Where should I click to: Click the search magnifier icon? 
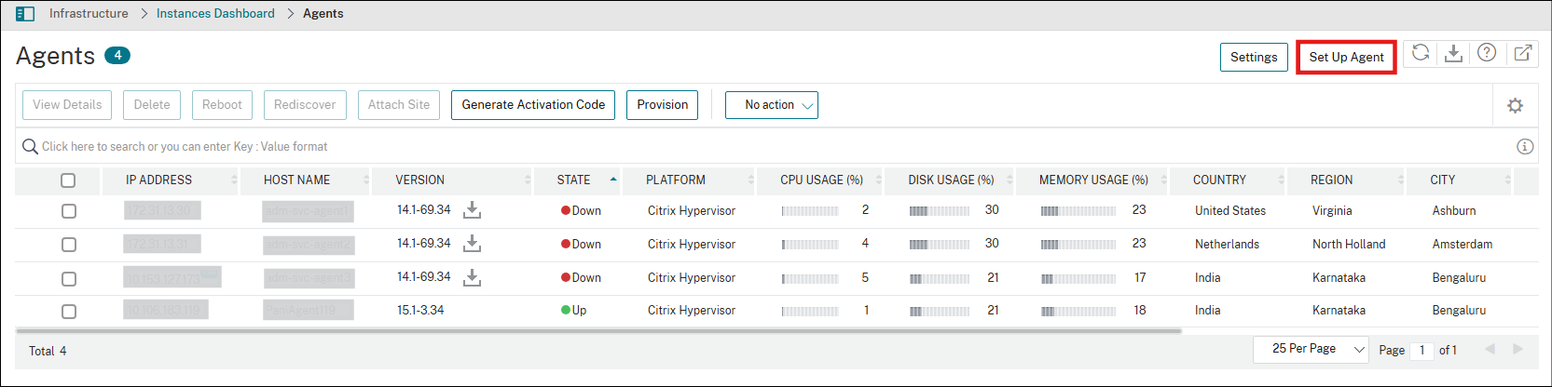point(30,146)
